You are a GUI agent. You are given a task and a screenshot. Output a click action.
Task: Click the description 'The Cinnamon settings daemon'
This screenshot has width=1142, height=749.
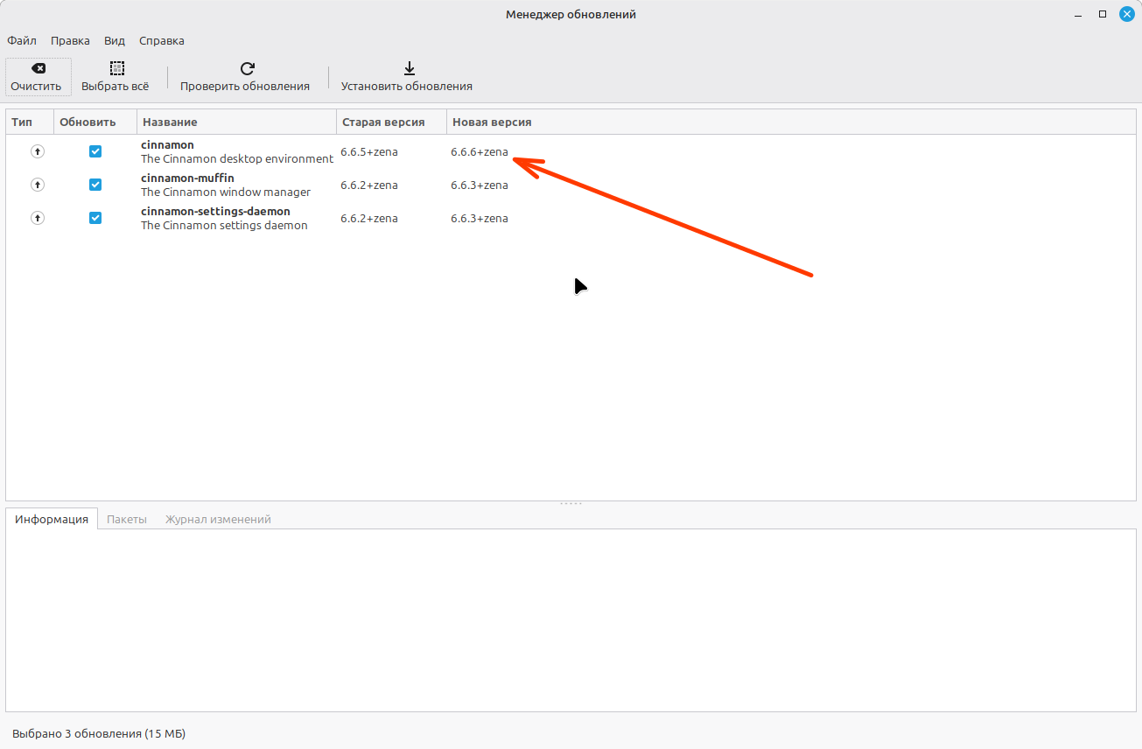[224, 226]
